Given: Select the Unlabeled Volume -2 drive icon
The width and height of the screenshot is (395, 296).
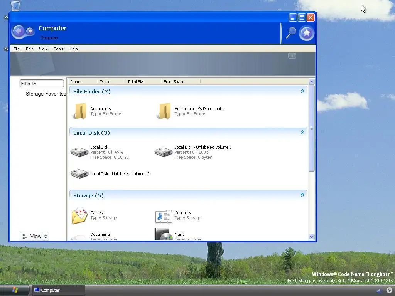Looking at the screenshot, I should (79, 174).
